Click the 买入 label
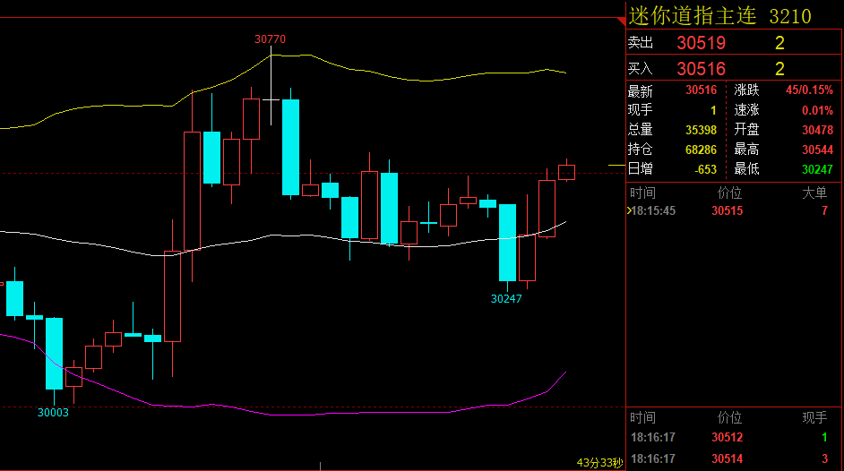This screenshot has width=844, height=471. (x=641, y=68)
